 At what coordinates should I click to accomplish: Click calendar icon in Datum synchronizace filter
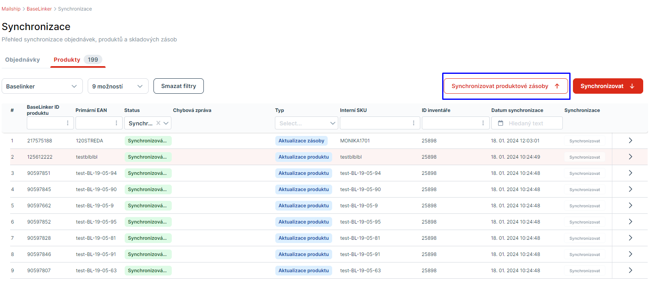coord(501,123)
